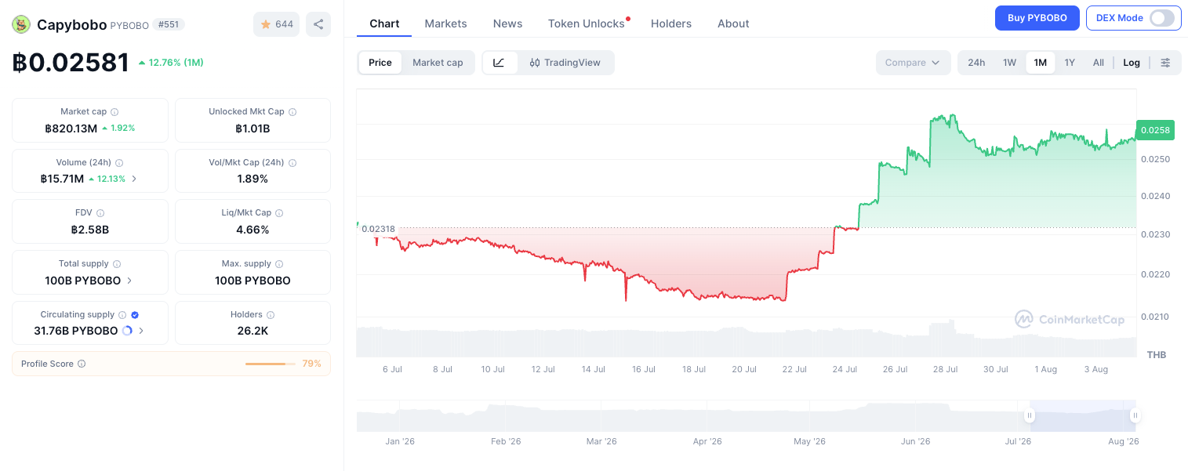Click ฿2.58B FDV value
Screen dimensions: 1188x471
click(x=89, y=230)
